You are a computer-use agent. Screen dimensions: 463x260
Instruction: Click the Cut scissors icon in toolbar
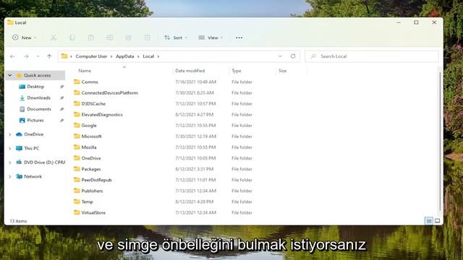[x=54, y=38]
